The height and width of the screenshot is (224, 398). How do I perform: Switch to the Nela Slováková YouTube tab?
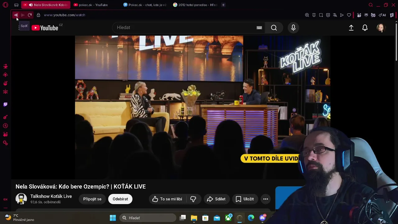[x=46, y=5]
